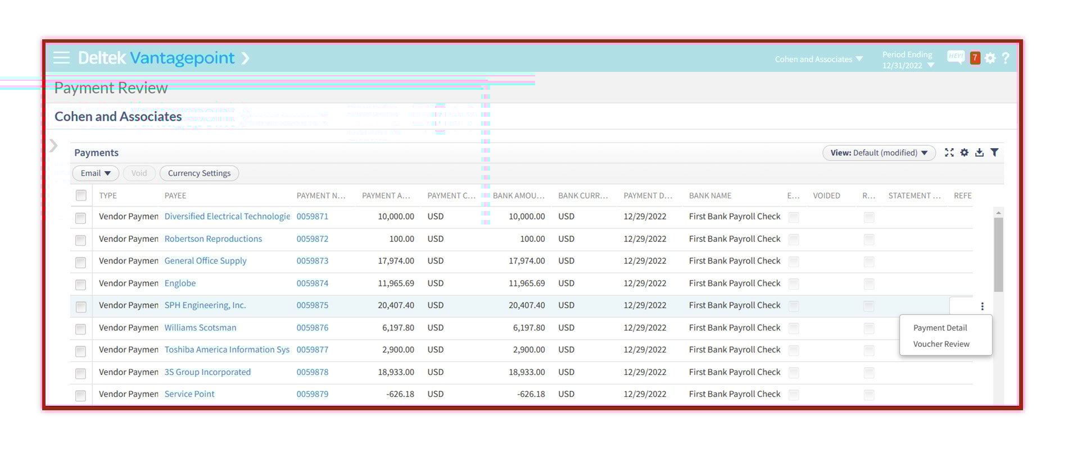Open the red notifications badge showing 7
Image resolution: width=1068 pixels, height=449 pixels.
975,58
